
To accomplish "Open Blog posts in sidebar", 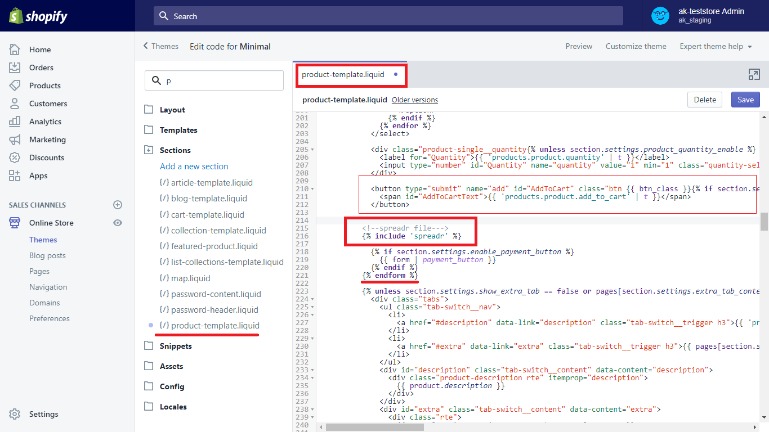I will point(47,255).
